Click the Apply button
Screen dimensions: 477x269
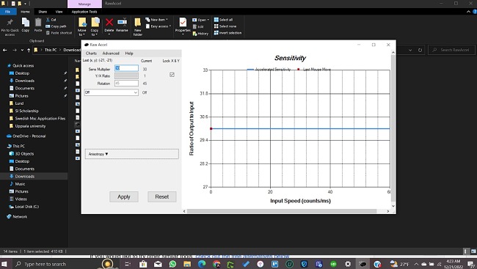pyautogui.click(x=124, y=196)
